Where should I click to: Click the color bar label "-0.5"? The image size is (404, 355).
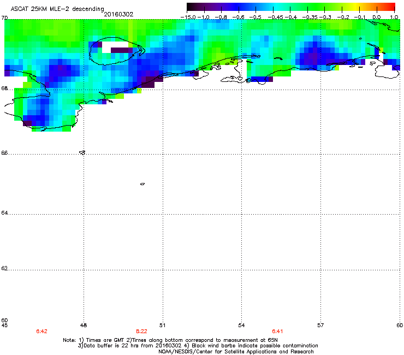256,17
